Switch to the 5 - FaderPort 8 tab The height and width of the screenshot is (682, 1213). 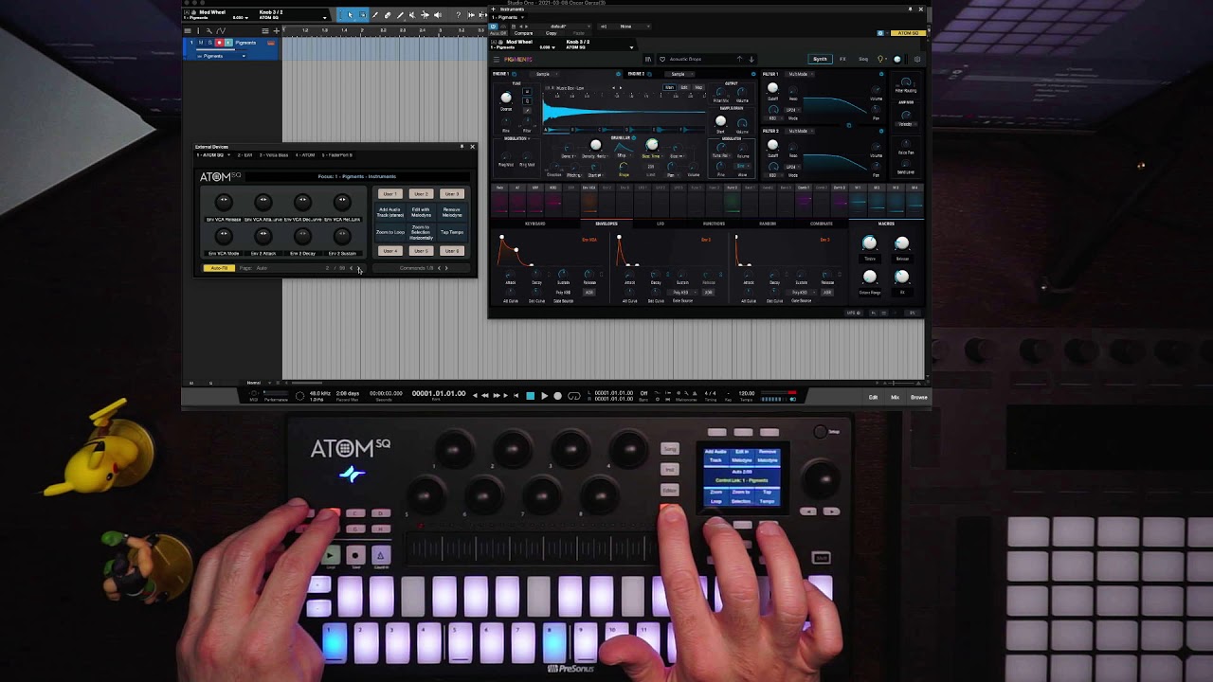[337, 155]
